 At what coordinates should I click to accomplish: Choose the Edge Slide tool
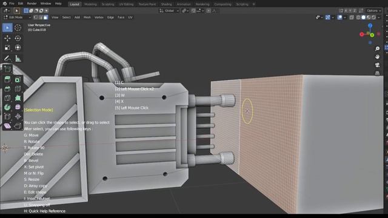[7, 116]
